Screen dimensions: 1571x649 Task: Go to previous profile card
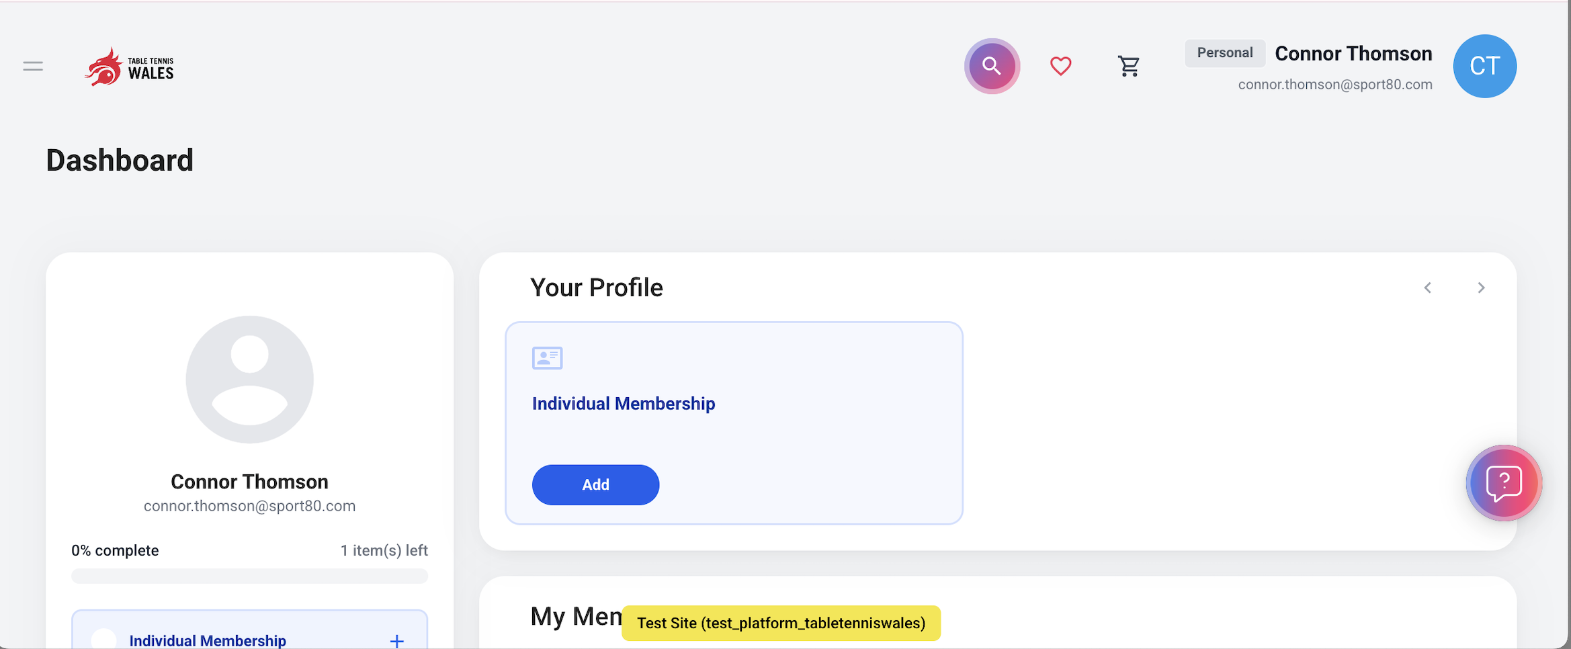click(x=1428, y=288)
